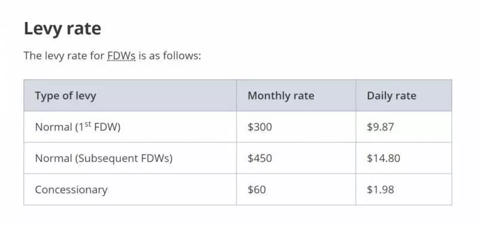Viewport: 478px width, 225px height.
Task: Click the $1.98 daily rate cell
Action: (381, 190)
